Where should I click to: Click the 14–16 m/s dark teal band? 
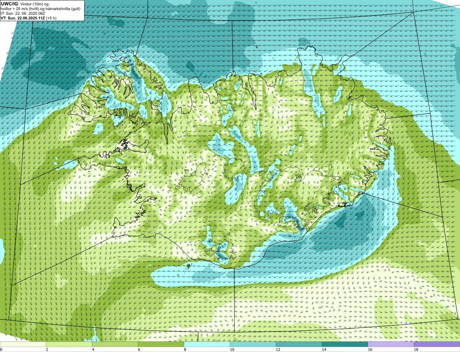(x=345, y=344)
